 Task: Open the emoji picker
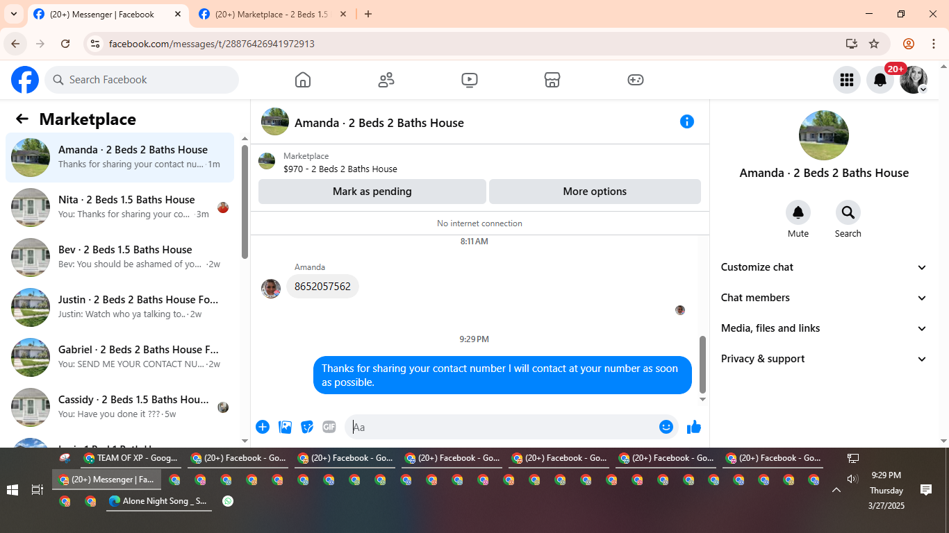(x=666, y=427)
